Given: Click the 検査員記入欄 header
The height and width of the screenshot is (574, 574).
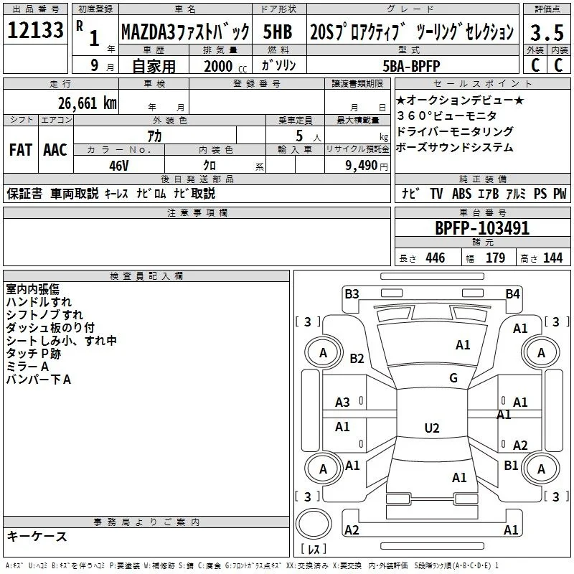Looking at the screenshot, I should coord(146,276).
